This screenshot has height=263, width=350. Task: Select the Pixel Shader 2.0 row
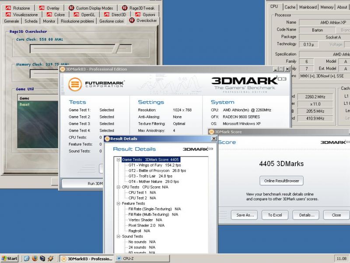[x=147, y=225]
